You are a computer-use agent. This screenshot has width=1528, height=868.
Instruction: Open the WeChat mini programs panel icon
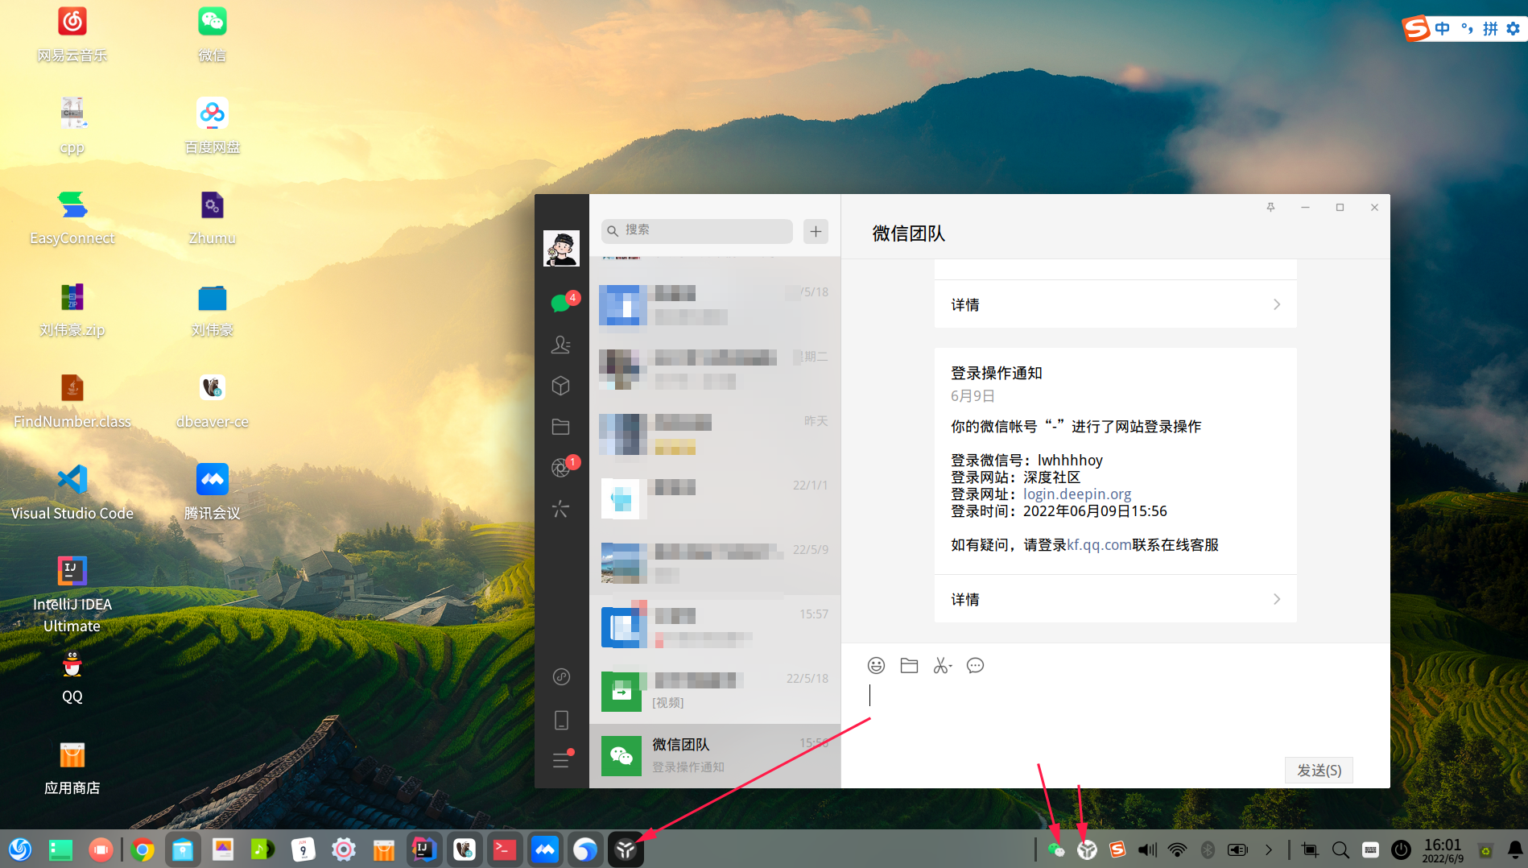pyautogui.click(x=561, y=676)
